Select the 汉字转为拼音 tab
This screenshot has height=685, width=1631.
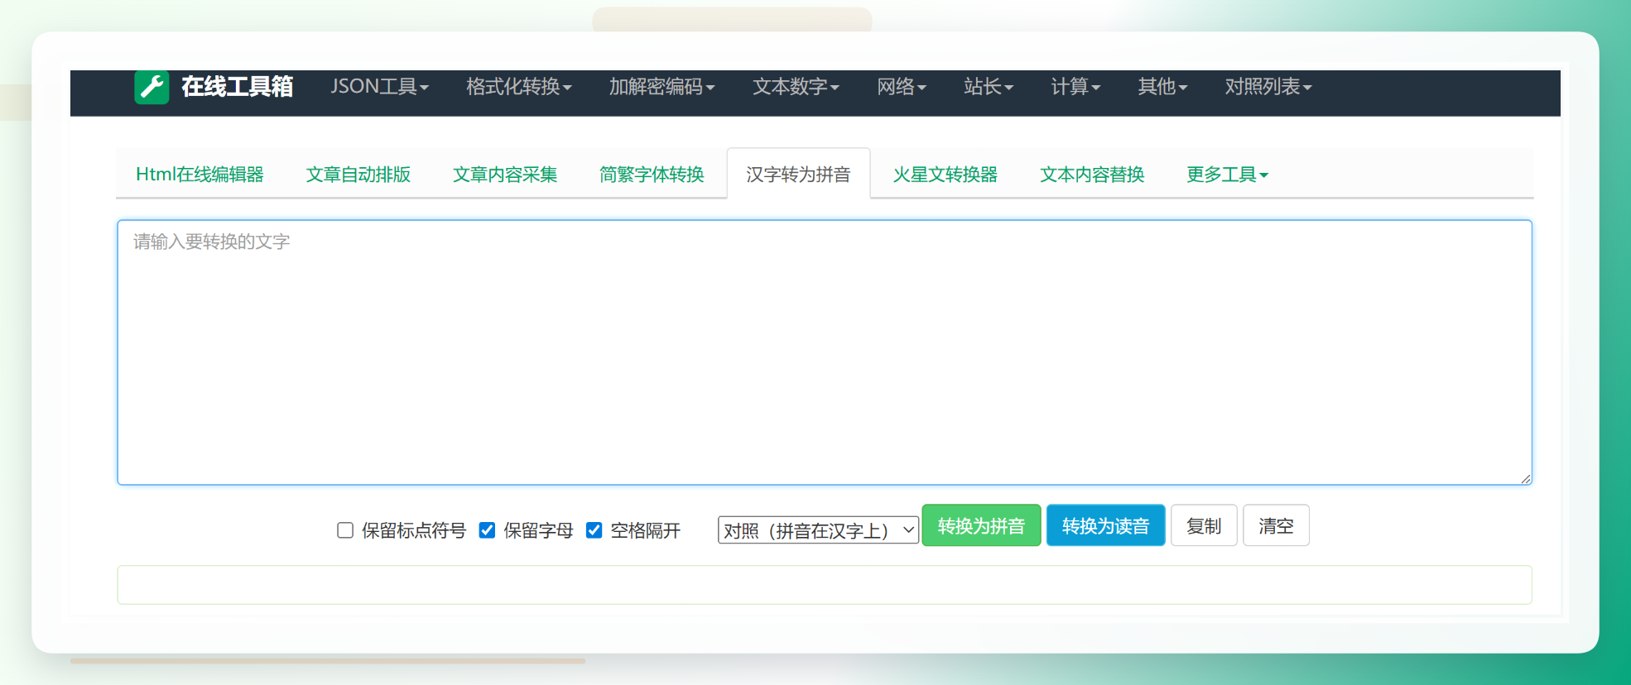798,175
